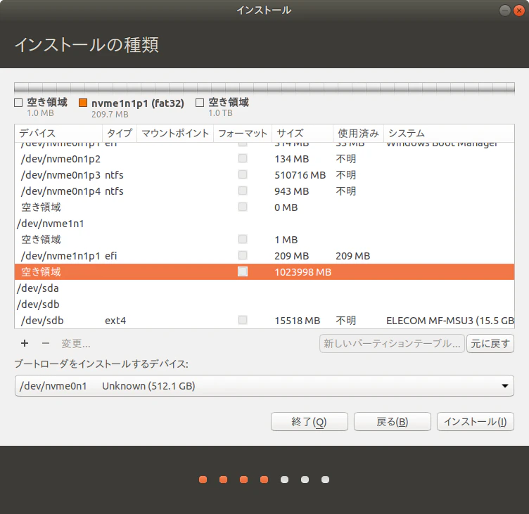Sort by サイズ column header
Image resolution: width=529 pixels, height=514 pixels.
[x=302, y=133]
